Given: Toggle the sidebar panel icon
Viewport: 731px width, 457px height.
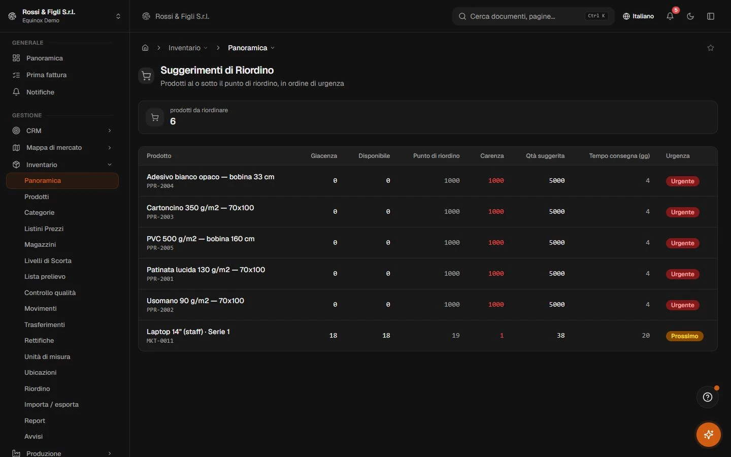Looking at the screenshot, I should coord(711,16).
